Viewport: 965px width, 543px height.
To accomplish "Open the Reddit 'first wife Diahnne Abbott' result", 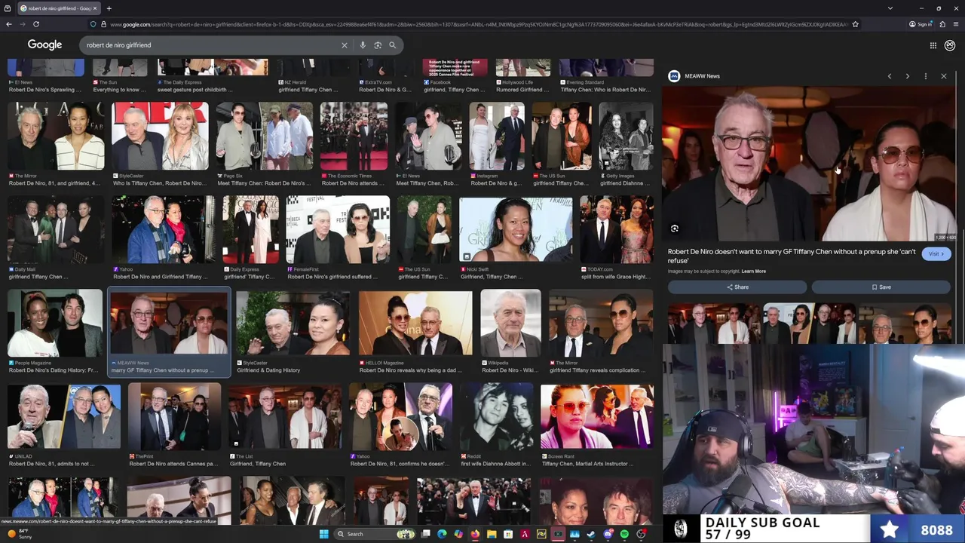I will (496, 425).
